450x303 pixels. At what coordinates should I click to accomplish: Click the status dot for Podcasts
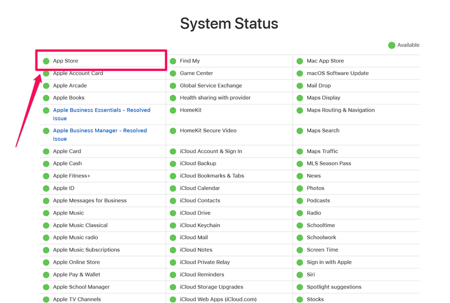300,201
